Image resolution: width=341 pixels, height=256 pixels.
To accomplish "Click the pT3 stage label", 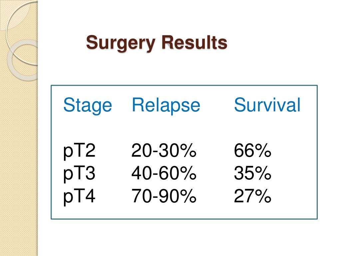I will point(79,173).
